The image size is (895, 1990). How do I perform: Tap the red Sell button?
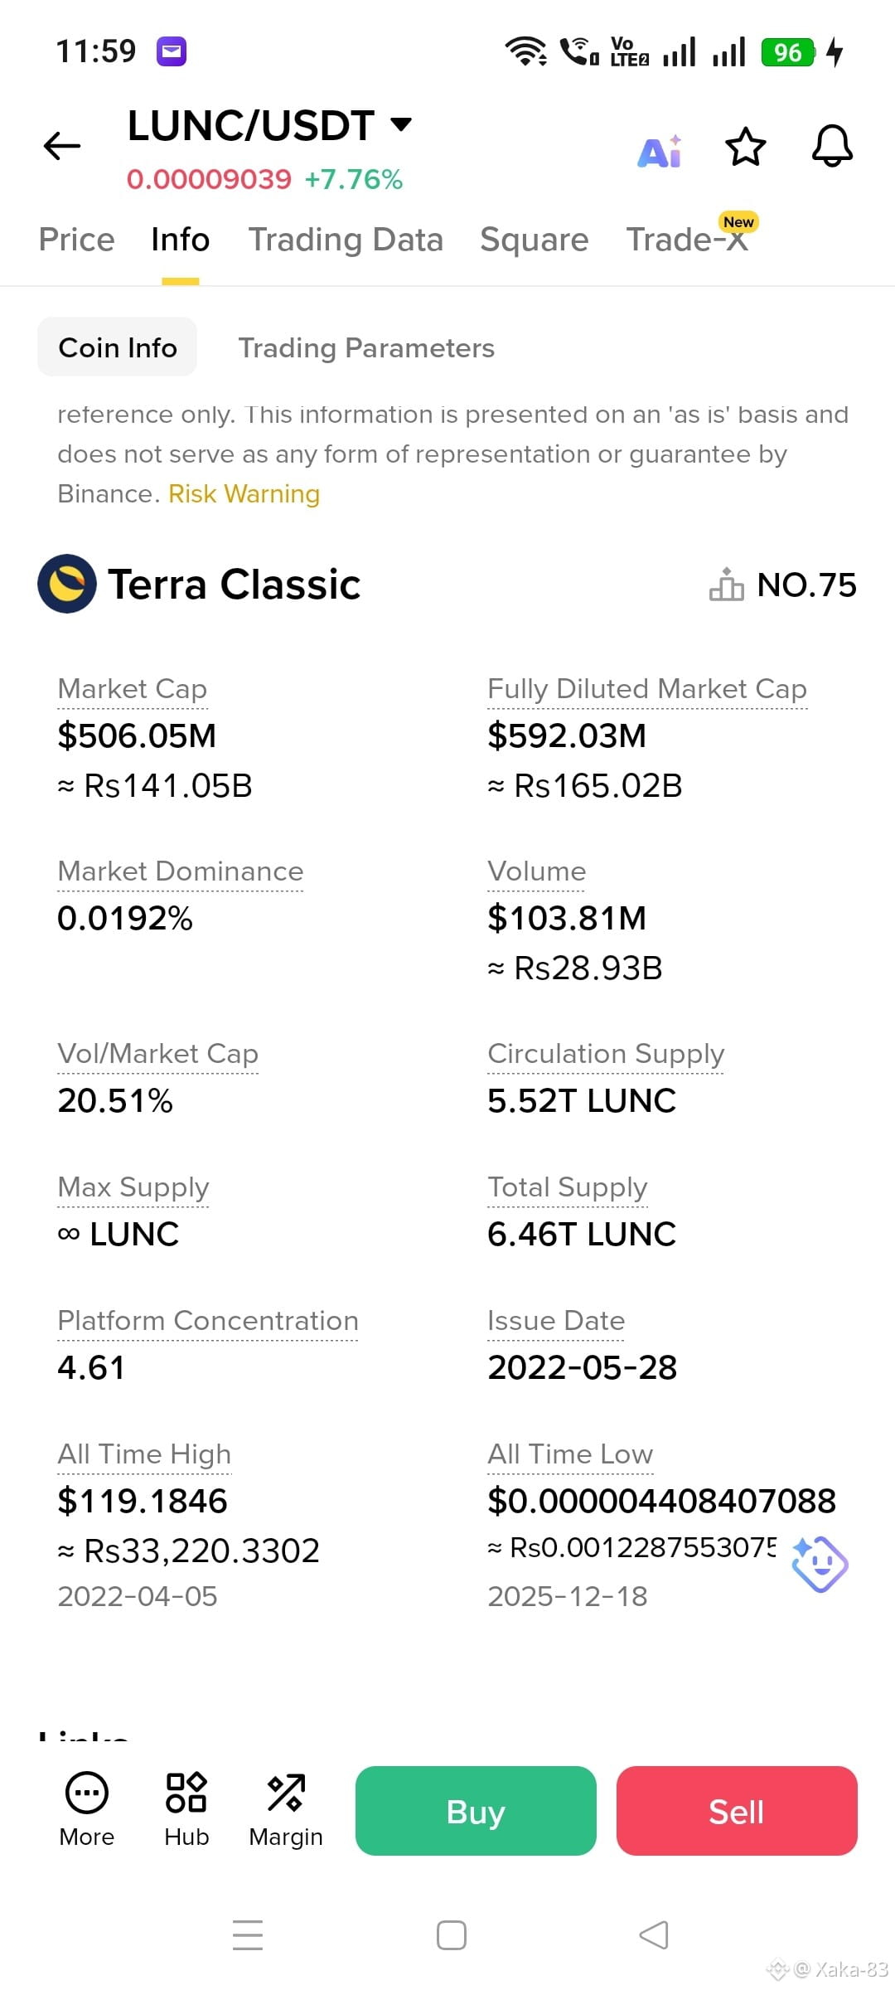(737, 1811)
